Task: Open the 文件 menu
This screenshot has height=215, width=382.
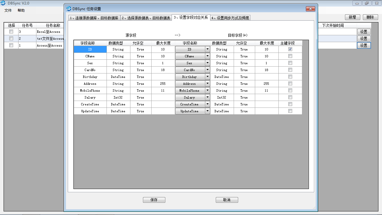Action: (7, 10)
